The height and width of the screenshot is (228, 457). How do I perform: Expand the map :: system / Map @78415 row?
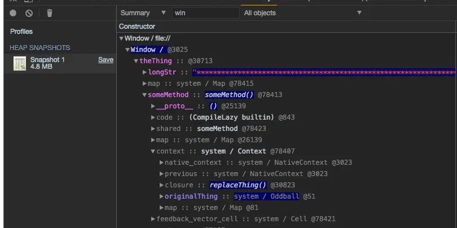[144, 84]
